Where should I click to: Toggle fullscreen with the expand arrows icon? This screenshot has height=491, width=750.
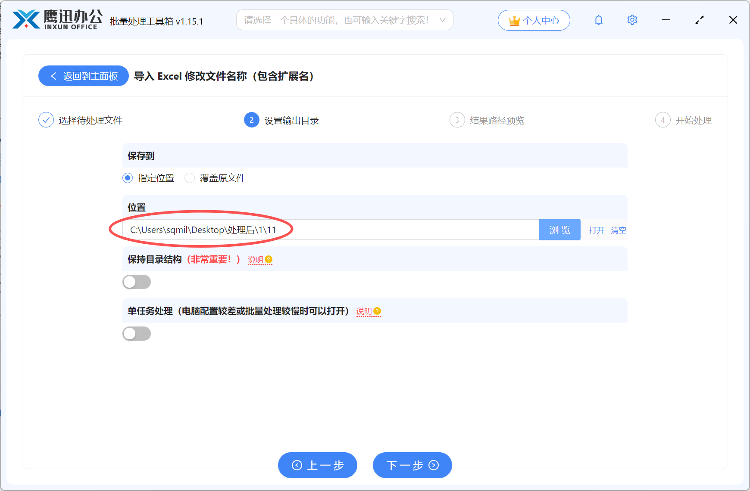(x=700, y=20)
